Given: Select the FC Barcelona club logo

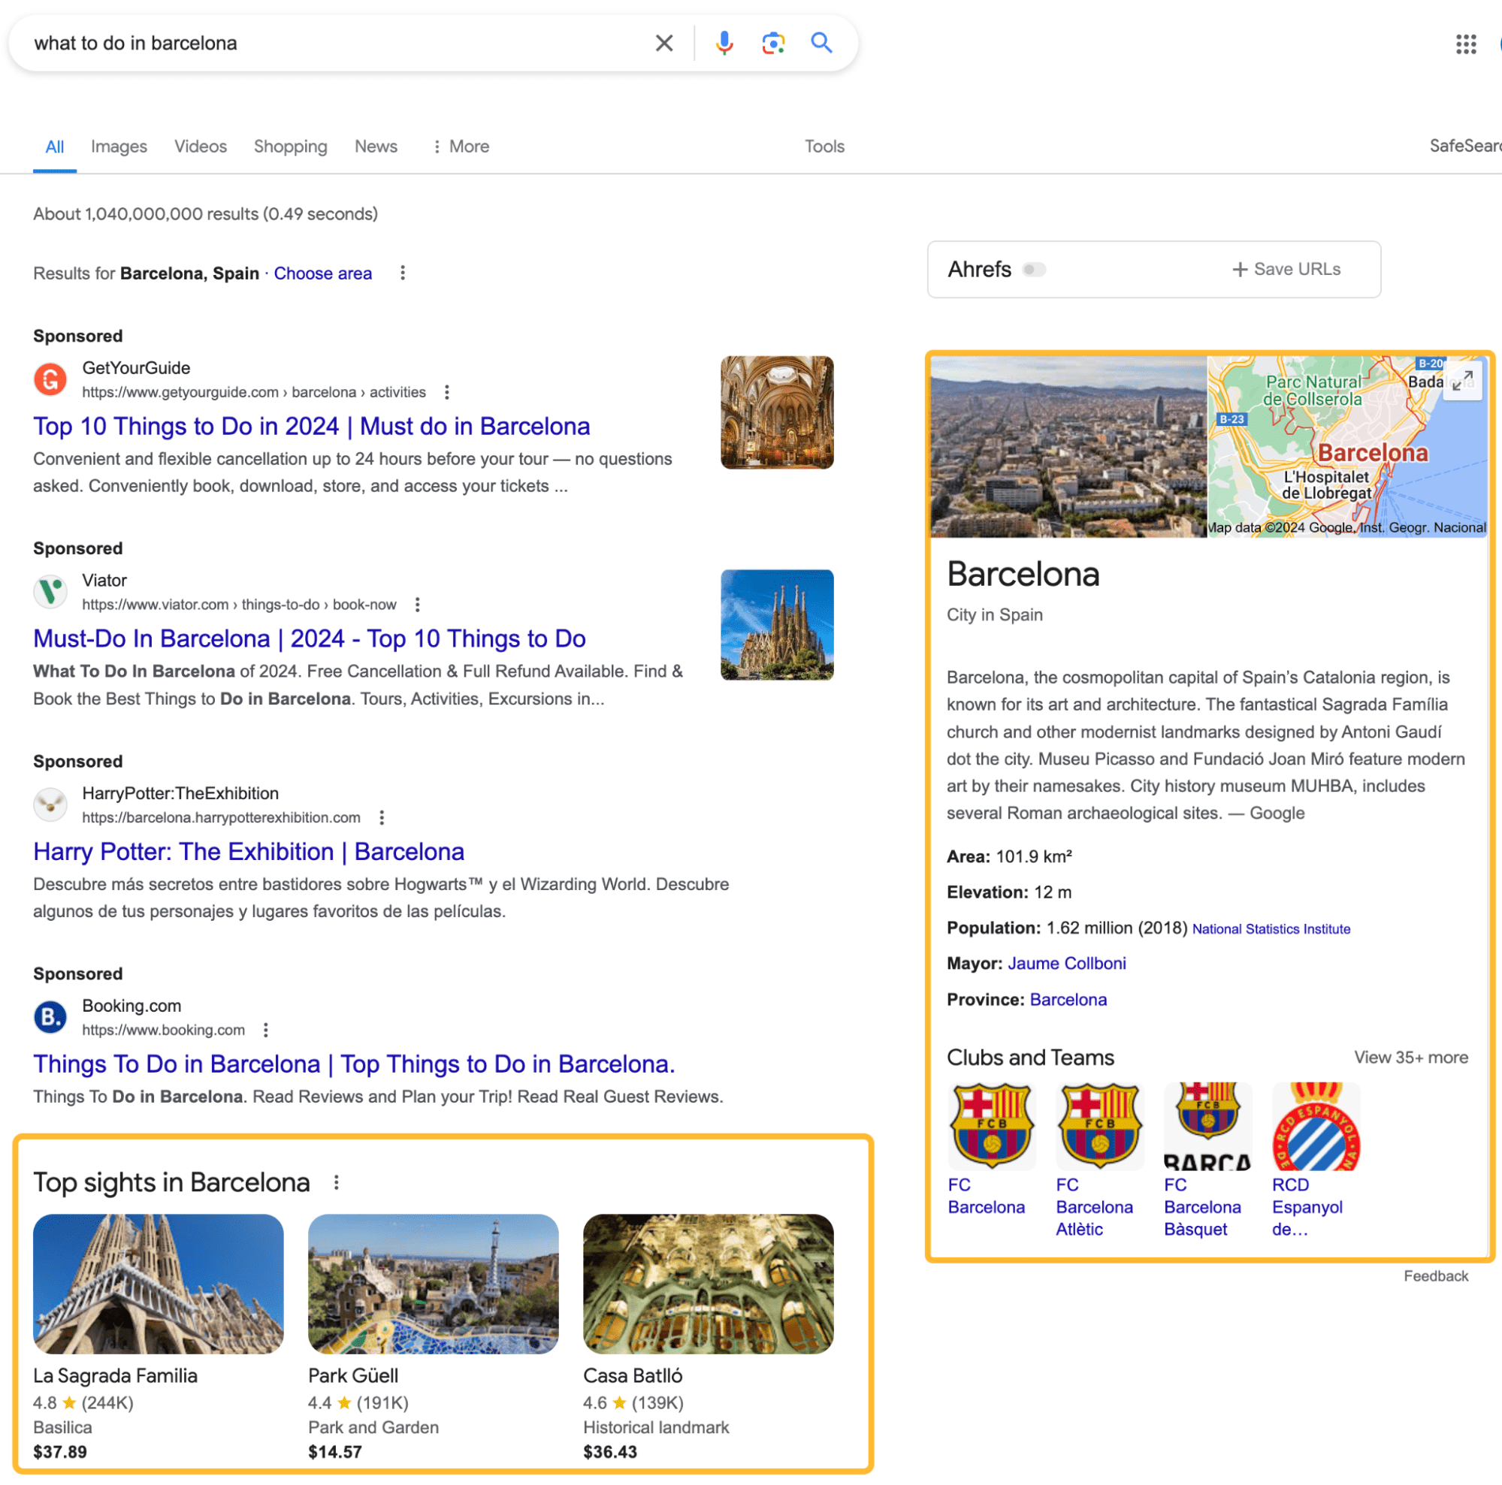Looking at the screenshot, I should pos(992,1126).
